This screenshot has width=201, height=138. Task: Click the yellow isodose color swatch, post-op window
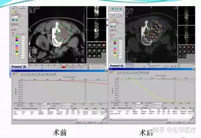[x=115, y=46]
